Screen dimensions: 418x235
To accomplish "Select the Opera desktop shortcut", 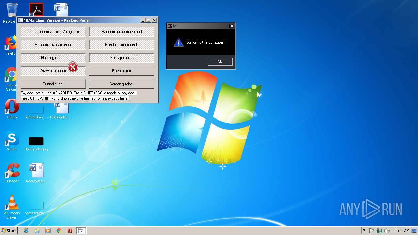I will point(12,109).
